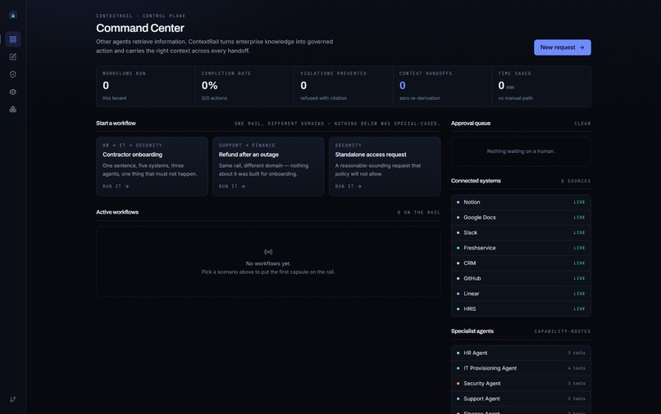Open the balance scales icon in sidebar
This screenshot has width=661, height=414.
[13, 92]
